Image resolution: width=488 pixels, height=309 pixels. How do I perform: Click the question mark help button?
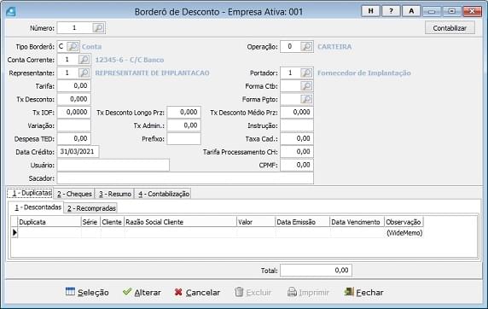pyautogui.click(x=391, y=11)
